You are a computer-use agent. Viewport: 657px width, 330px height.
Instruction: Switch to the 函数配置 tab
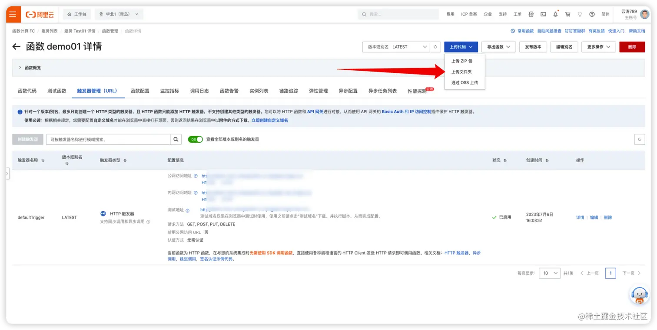coord(140,91)
